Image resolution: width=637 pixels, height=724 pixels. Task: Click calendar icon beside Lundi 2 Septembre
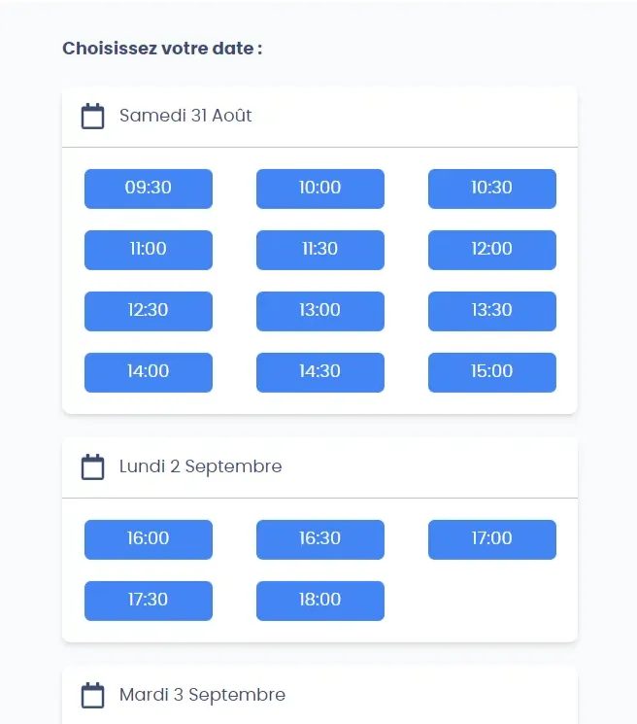(92, 467)
